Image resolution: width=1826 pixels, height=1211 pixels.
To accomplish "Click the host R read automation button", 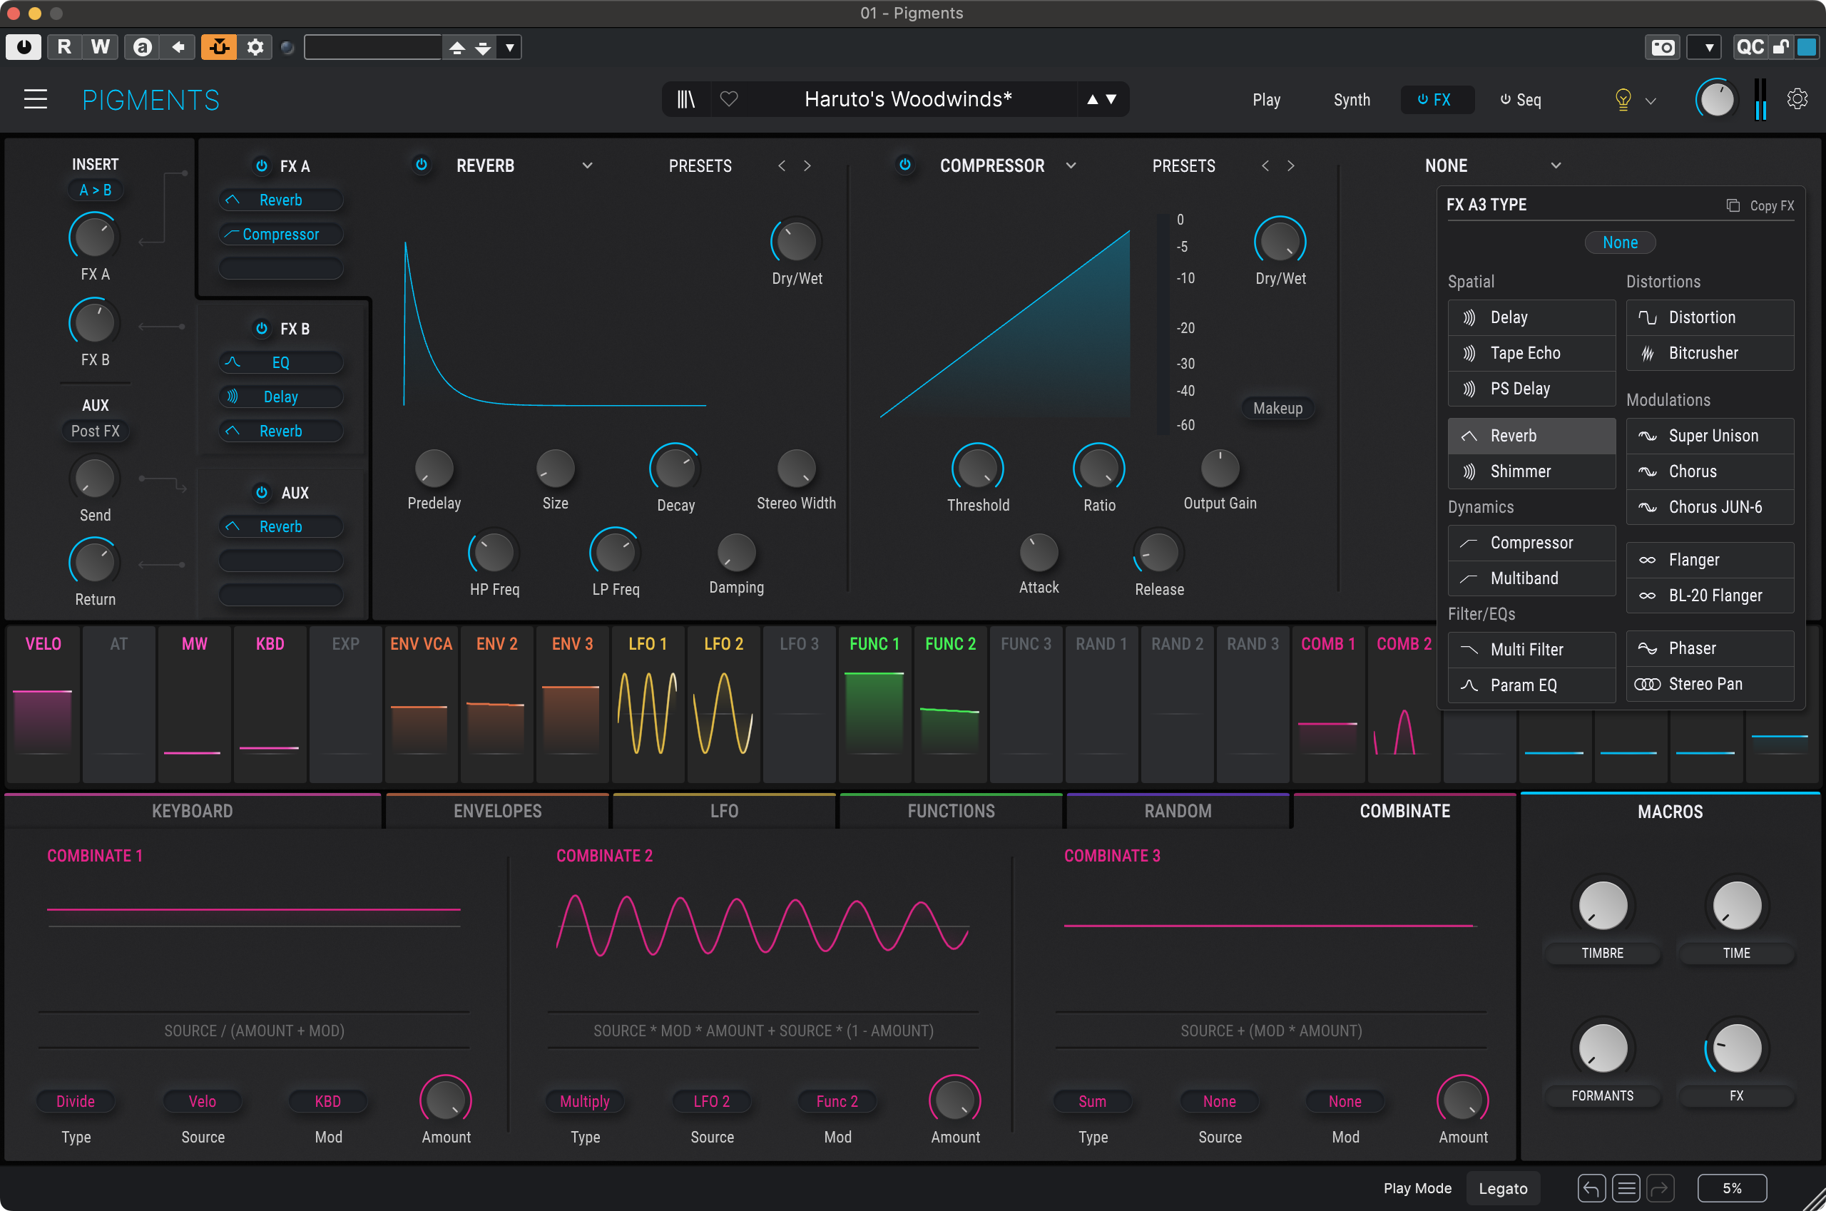I will [x=64, y=47].
